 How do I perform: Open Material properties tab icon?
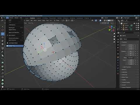tap(118, 73)
